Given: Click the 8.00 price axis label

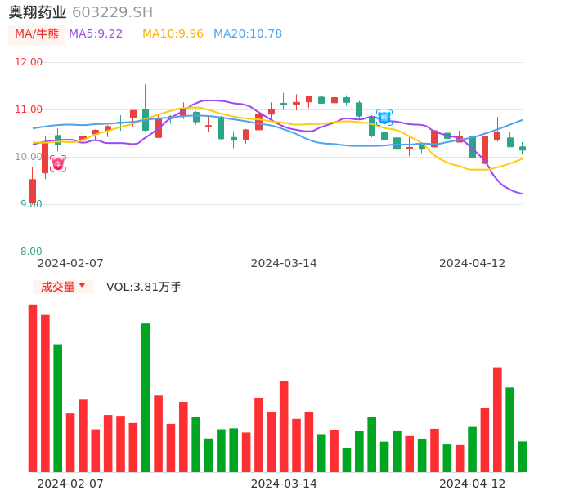Looking at the screenshot, I should [x=32, y=252].
